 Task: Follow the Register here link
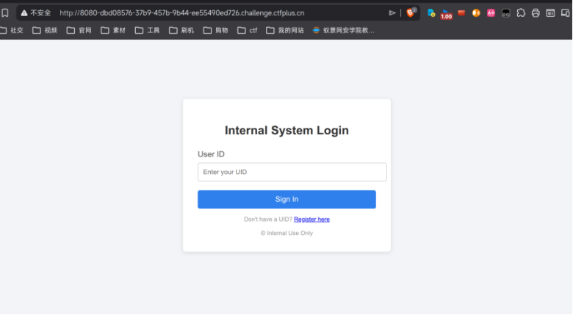[x=311, y=219]
